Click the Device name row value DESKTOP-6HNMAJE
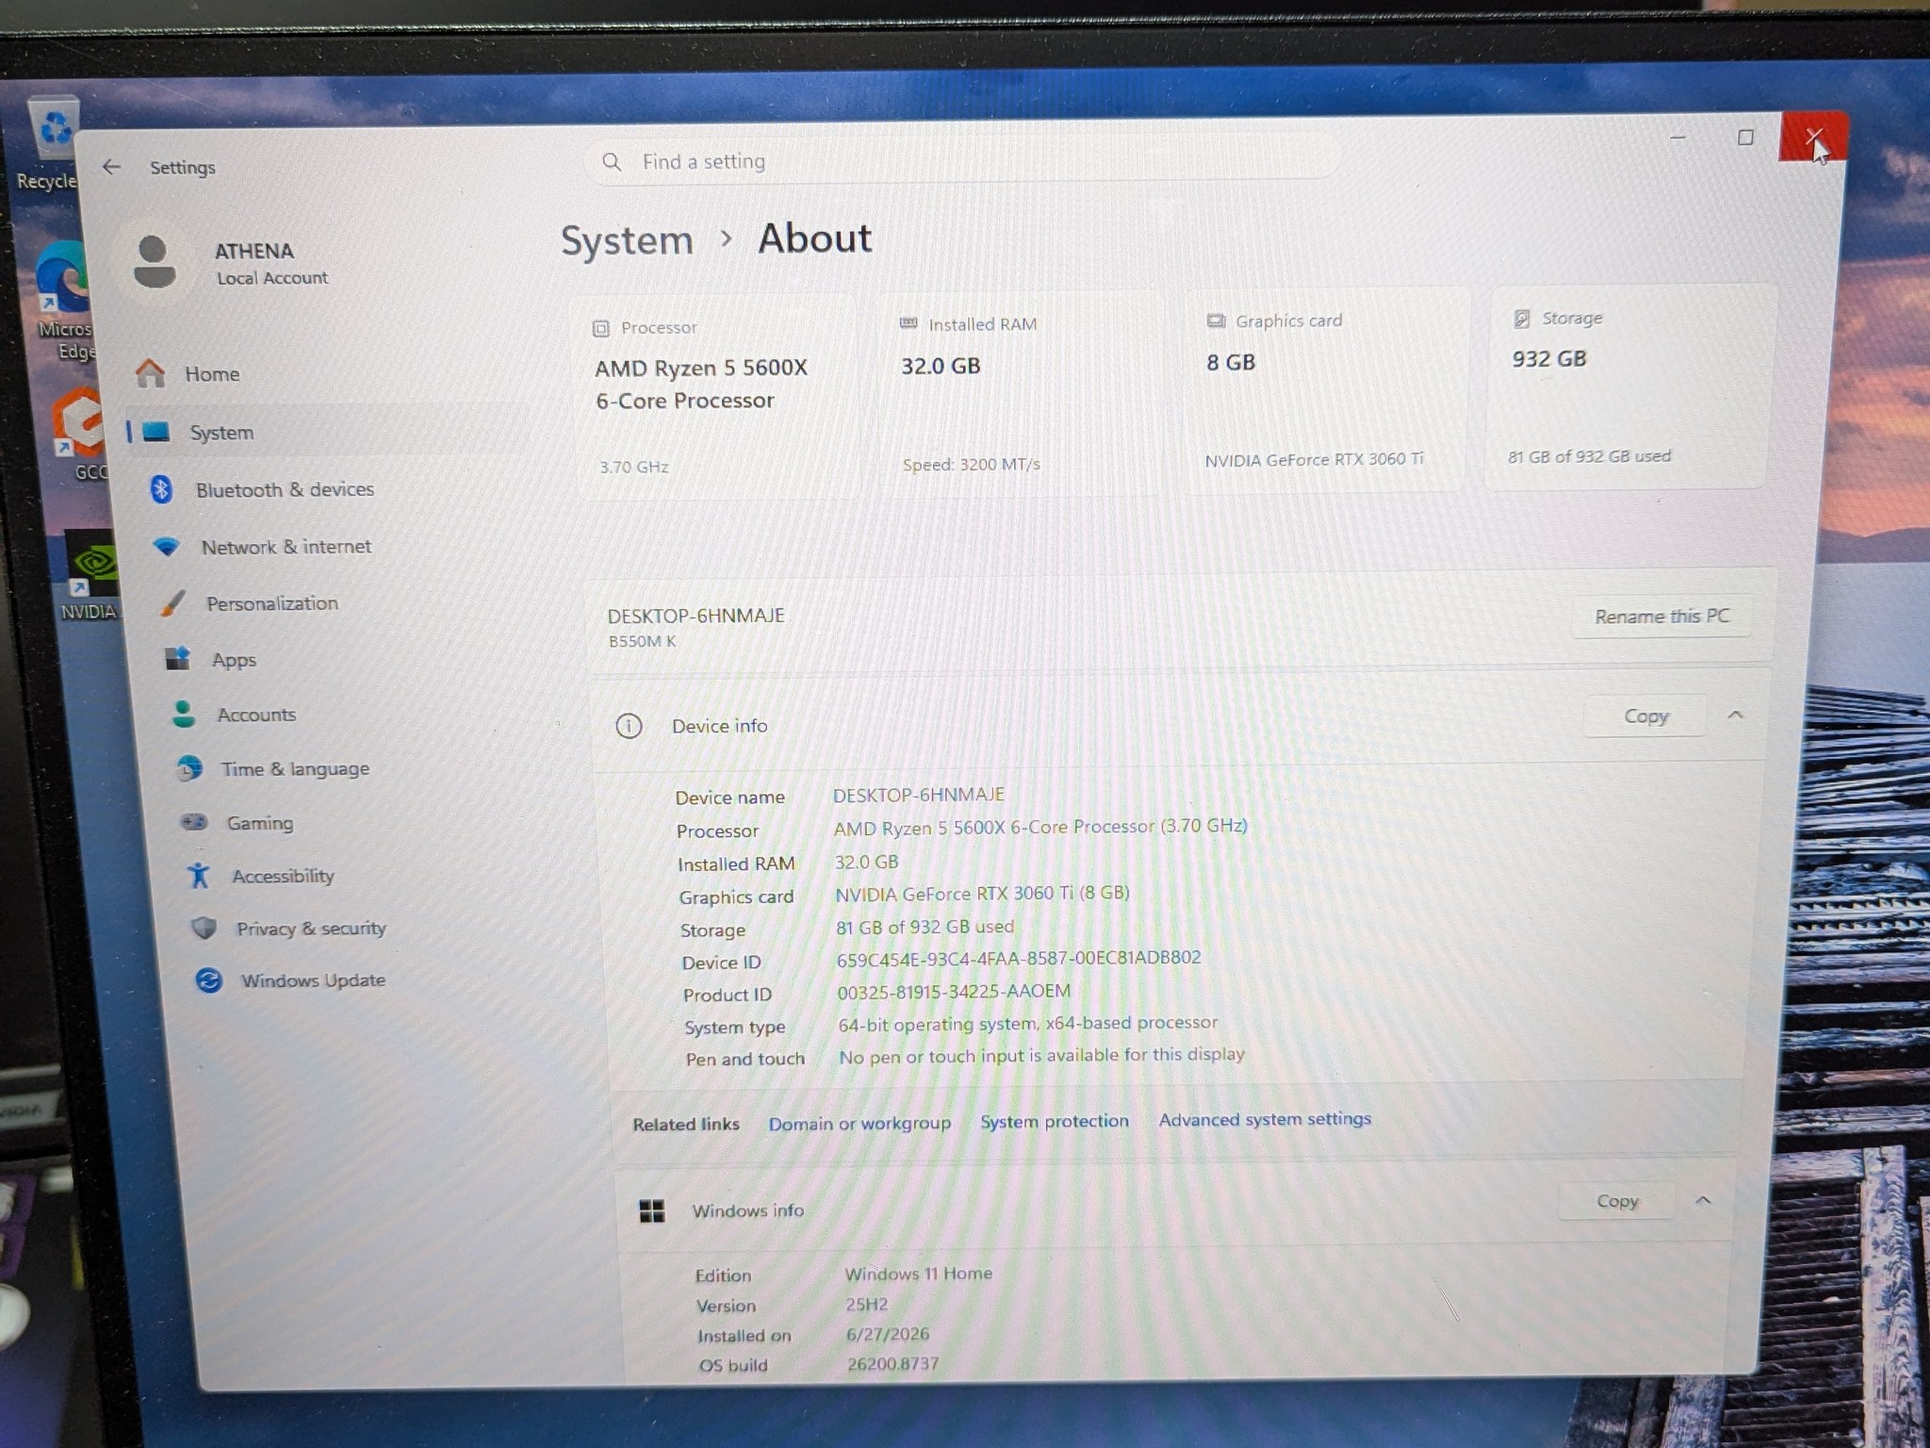 [x=919, y=795]
